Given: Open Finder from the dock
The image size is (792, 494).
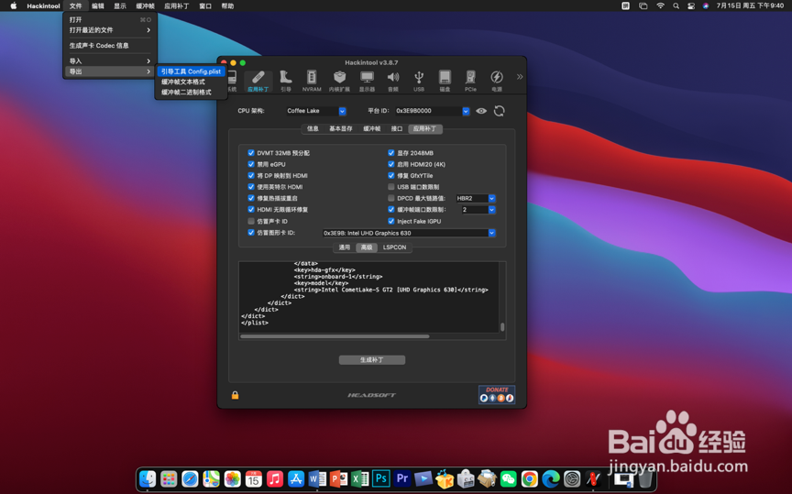Looking at the screenshot, I should 148,478.
